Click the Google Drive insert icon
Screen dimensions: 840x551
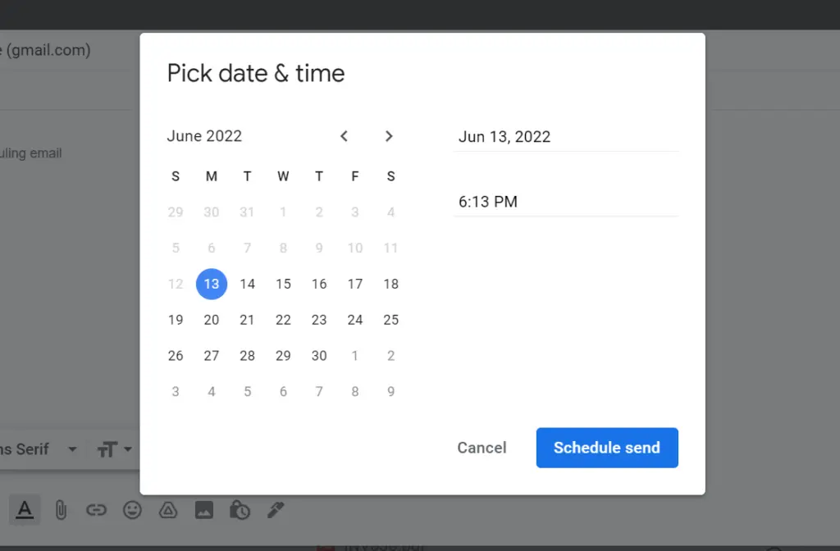click(168, 510)
